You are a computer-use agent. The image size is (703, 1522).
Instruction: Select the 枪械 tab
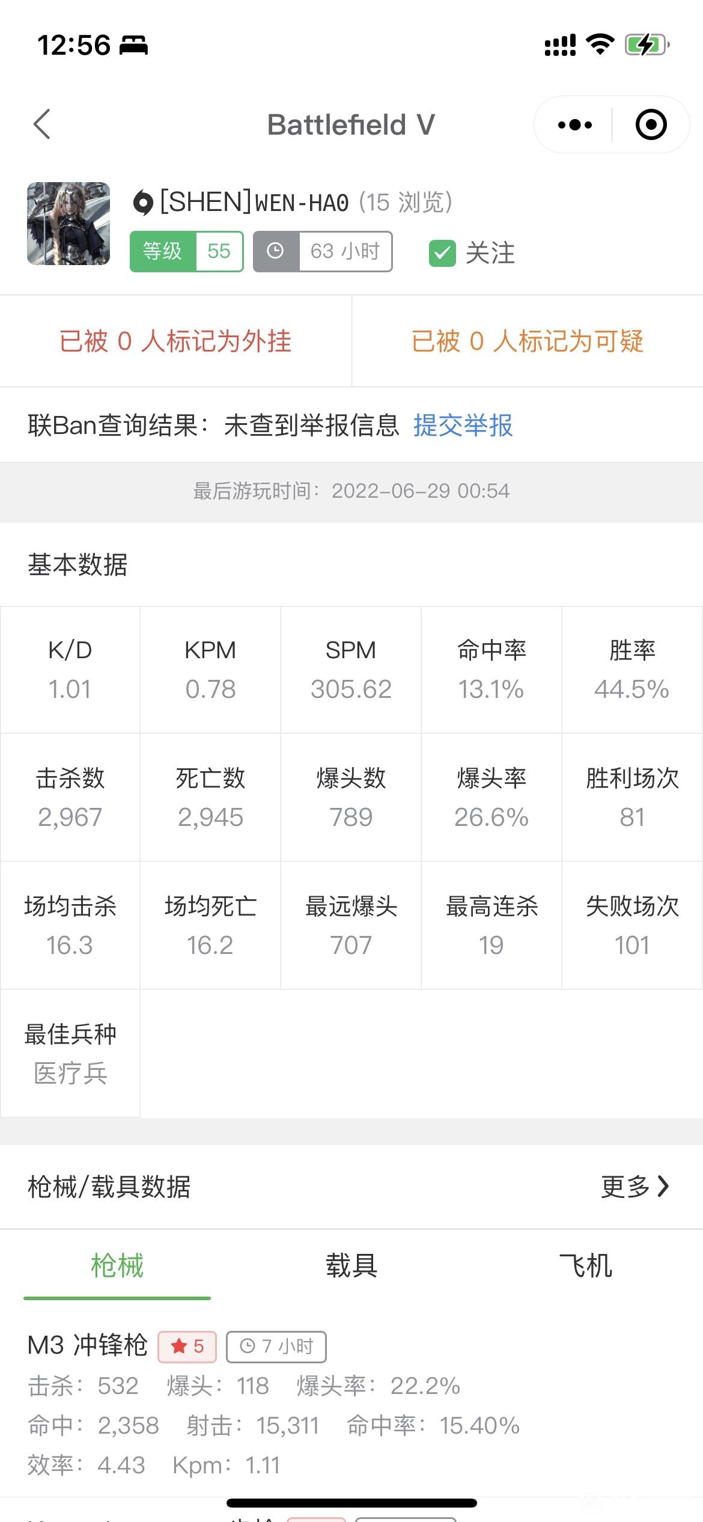click(117, 1265)
